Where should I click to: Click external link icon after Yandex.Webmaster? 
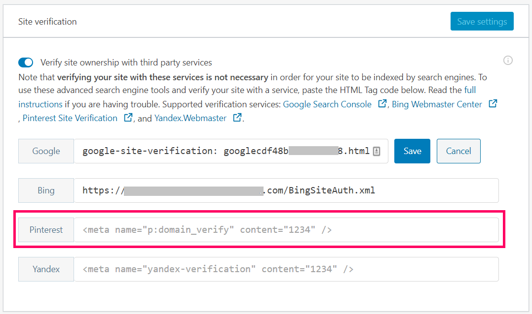237,118
